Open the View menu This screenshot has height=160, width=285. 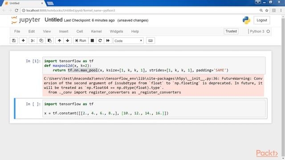47,32
